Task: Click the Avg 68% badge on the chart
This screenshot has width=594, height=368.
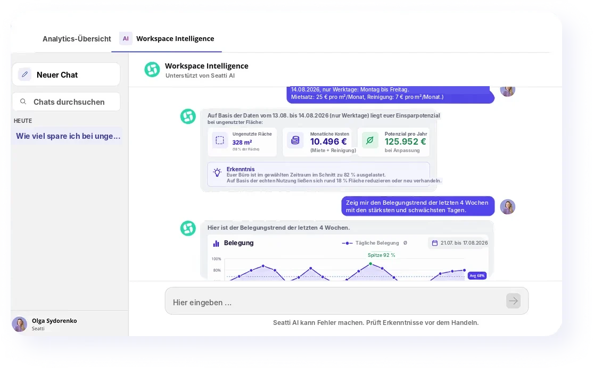Action: pyautogui.click(x=477, y=275)
